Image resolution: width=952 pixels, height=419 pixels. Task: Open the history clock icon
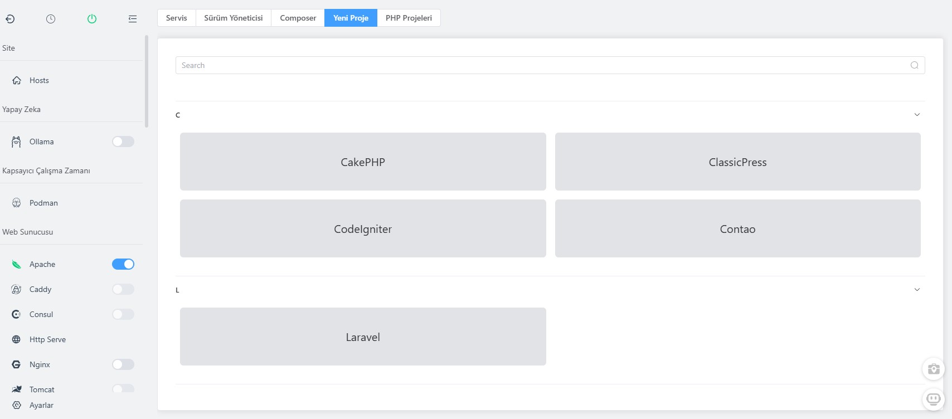coord(51,19)
